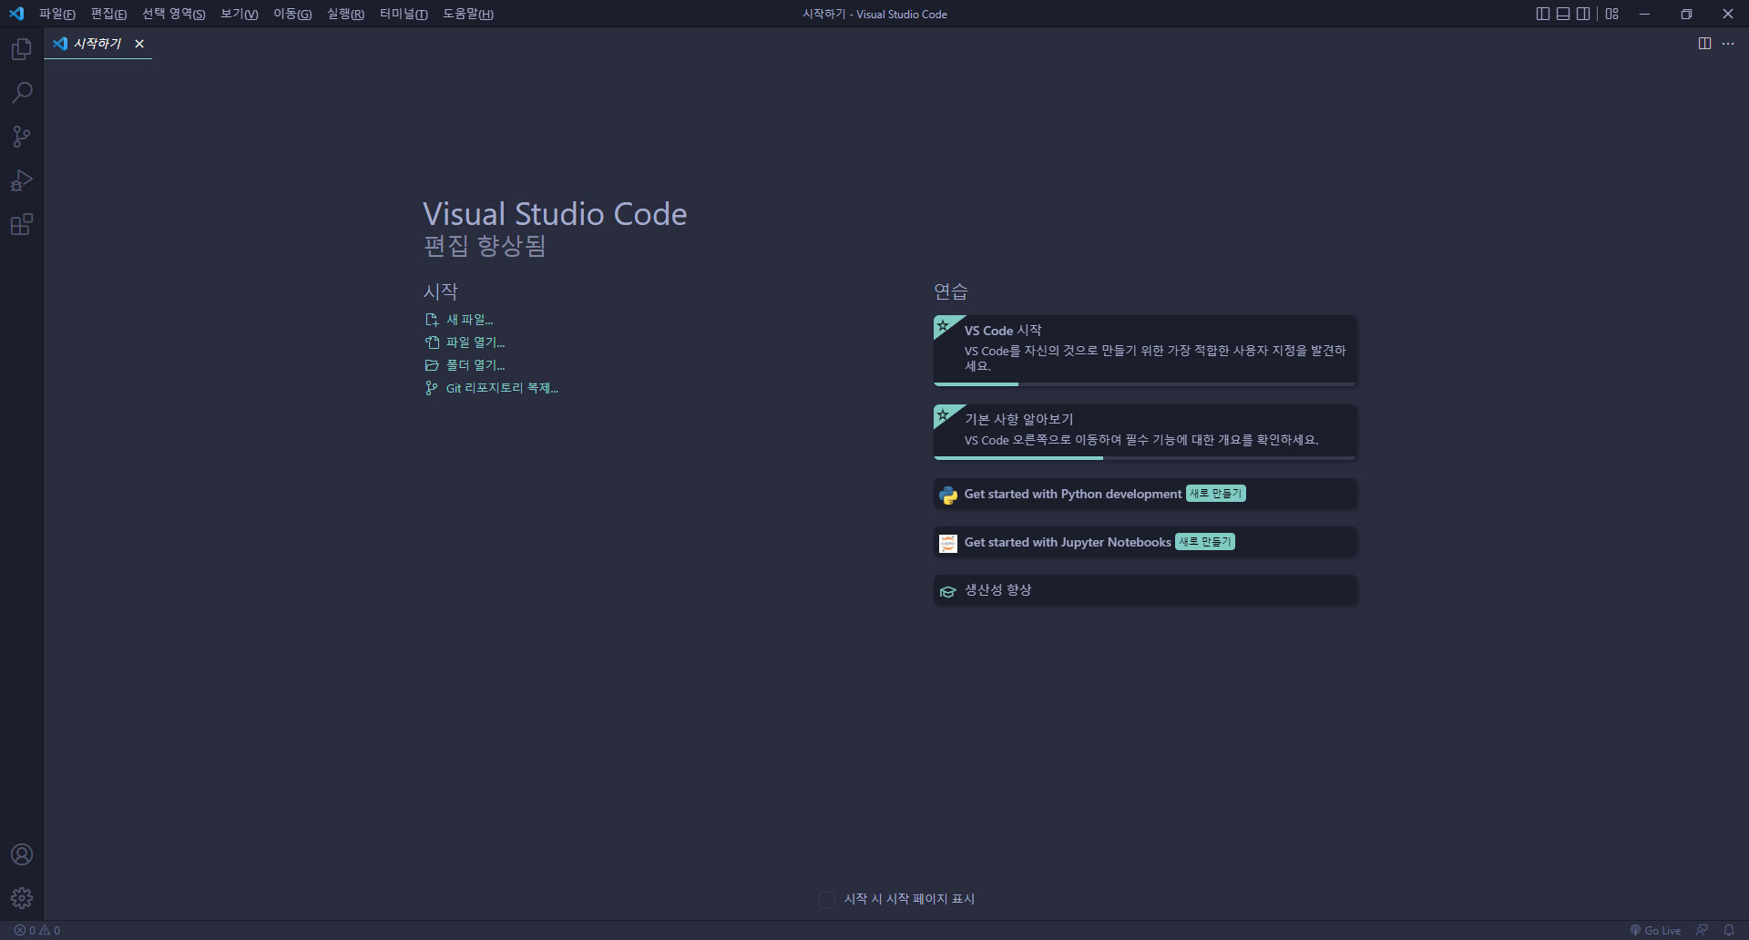
Task: Open the 파일(F) menu
Action: pos(57,14)
